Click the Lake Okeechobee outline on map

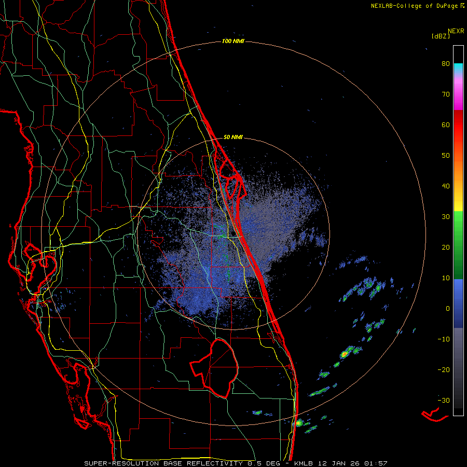point(214,368)
